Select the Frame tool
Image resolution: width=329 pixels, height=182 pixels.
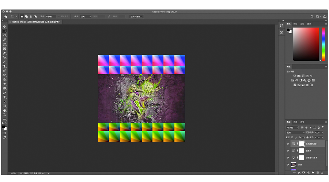(4, 49)
